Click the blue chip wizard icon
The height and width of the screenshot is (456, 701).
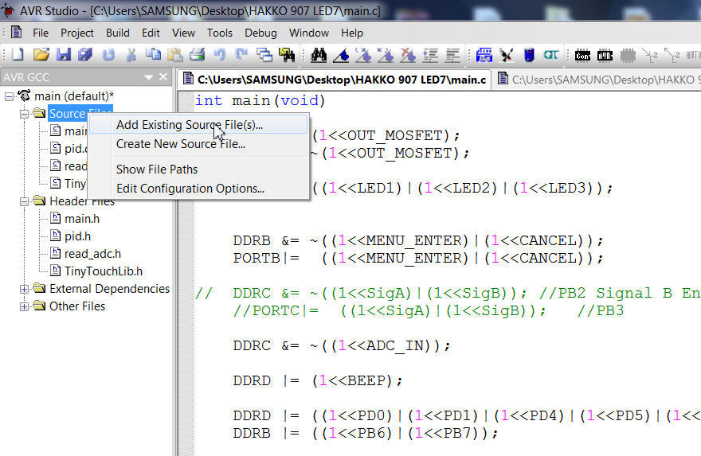point(484,56)
